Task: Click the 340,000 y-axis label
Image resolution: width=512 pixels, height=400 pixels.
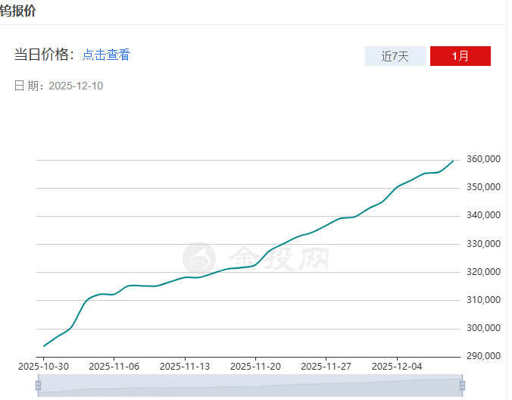Action: coord(483,215)
